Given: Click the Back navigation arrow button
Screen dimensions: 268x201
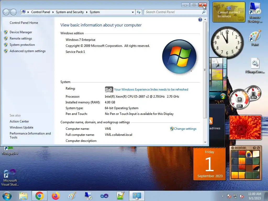Looking at the screenshot, I should [x=6, y=12].
